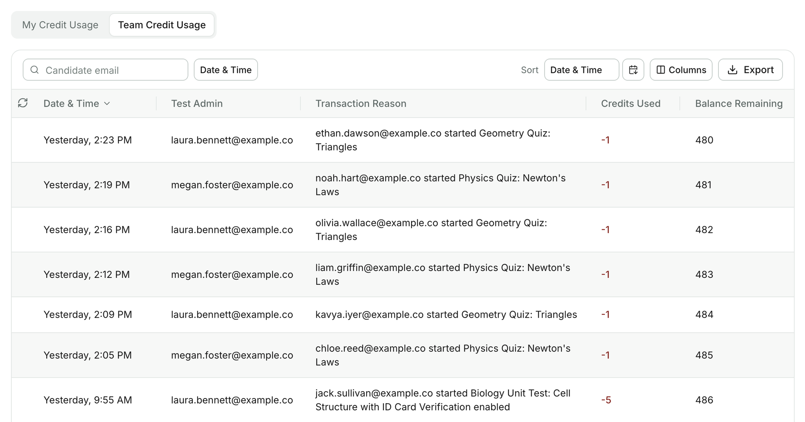Screen dimensions: 805x422
Task: Click chloe.reed Physics Quiz transaction text
Action: pos(443,355)
